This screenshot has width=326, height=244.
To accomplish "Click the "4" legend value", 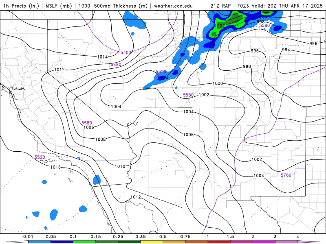I will [298, 237].
